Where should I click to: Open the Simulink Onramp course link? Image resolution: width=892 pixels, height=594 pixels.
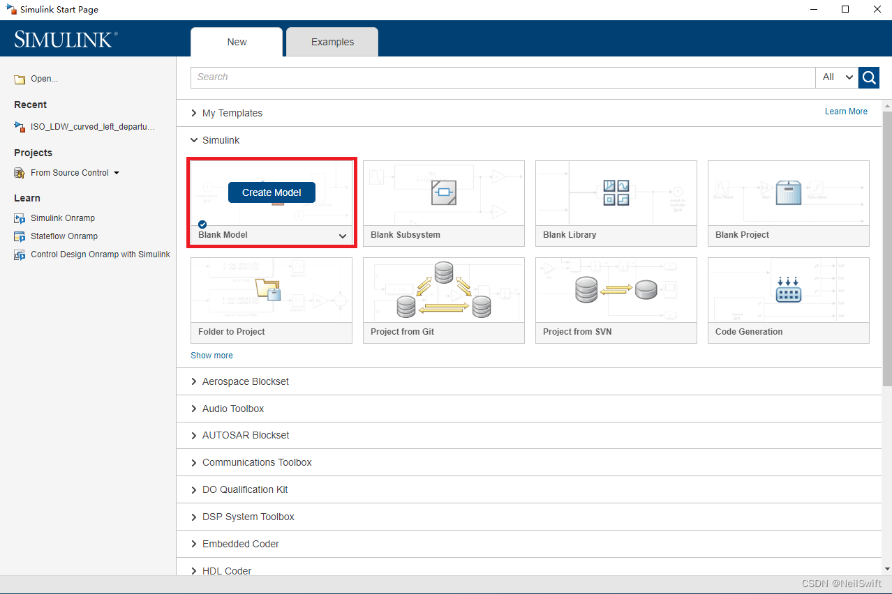coord(63,218)
